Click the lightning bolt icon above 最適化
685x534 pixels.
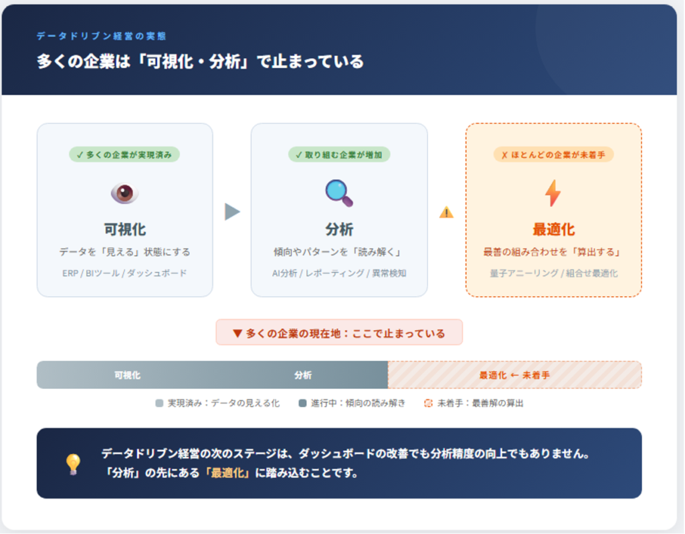[x=553, y=193]
